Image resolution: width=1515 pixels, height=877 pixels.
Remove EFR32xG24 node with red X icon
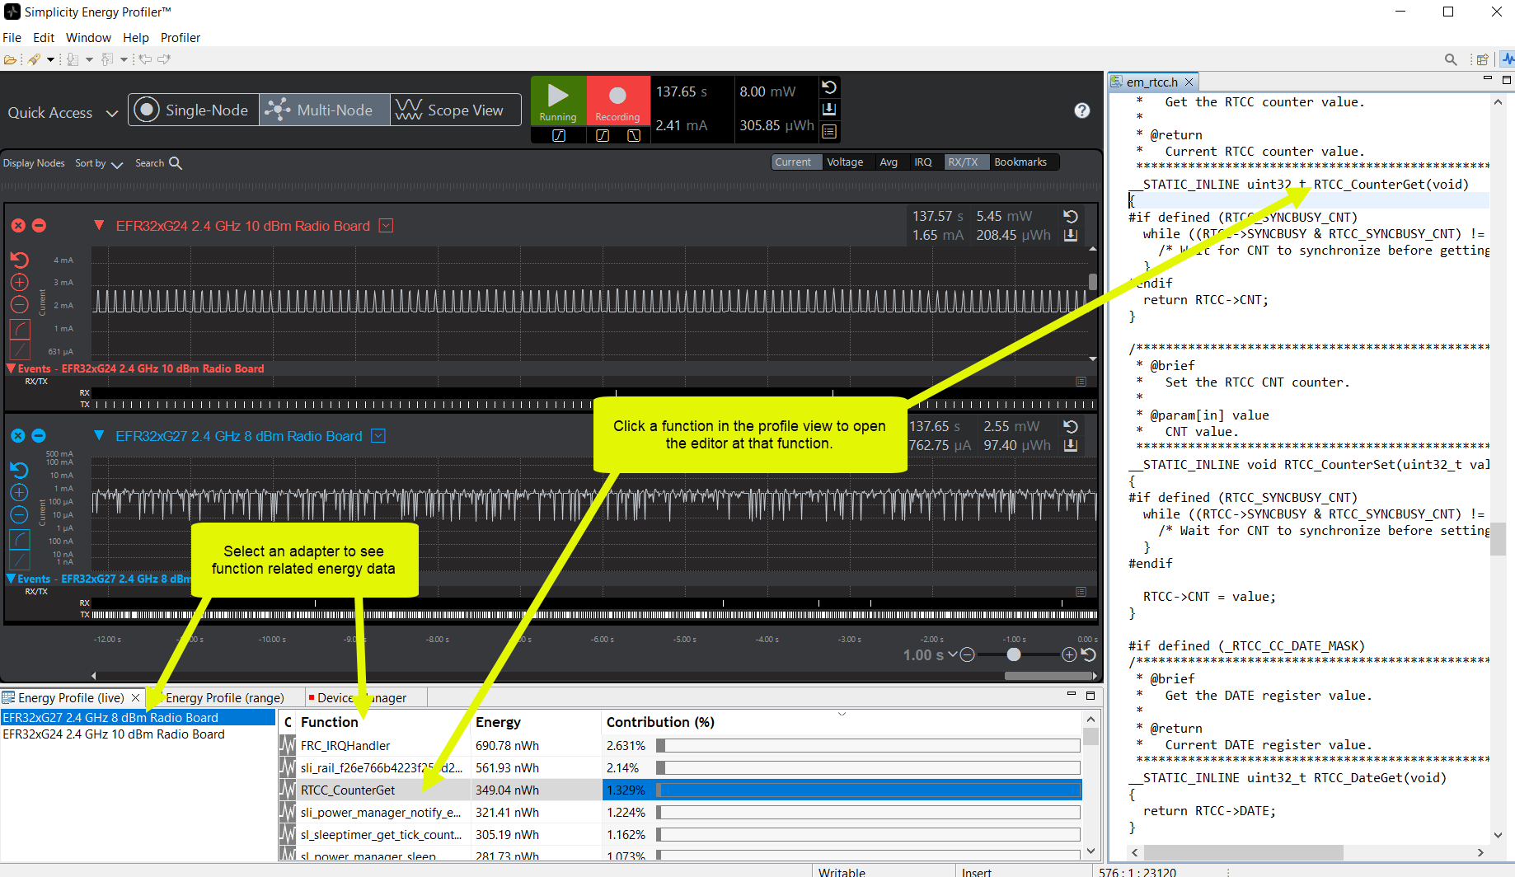click(x=18, y=226)
